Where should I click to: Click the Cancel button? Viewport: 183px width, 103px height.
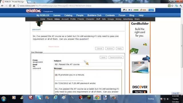[x=100, y=48]
